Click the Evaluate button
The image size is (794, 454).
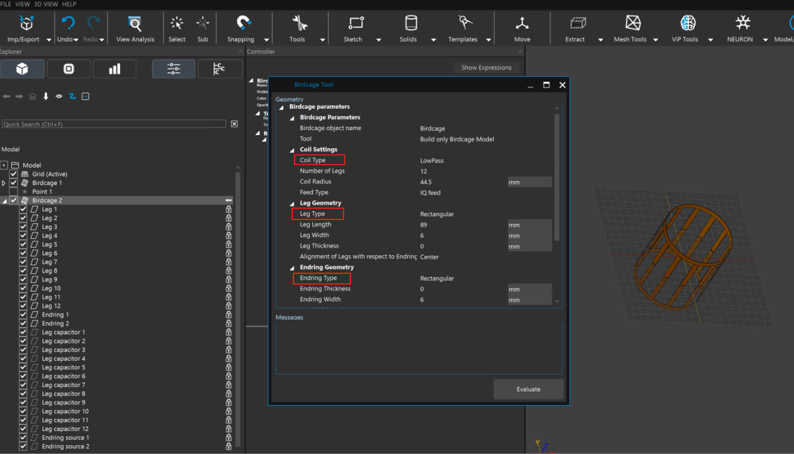click(528, 389)
